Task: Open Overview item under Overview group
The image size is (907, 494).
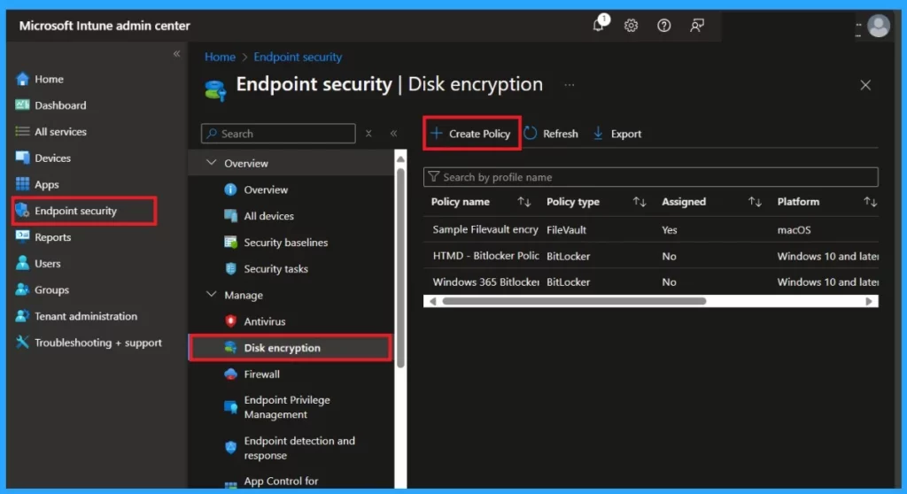Action: 266,189
